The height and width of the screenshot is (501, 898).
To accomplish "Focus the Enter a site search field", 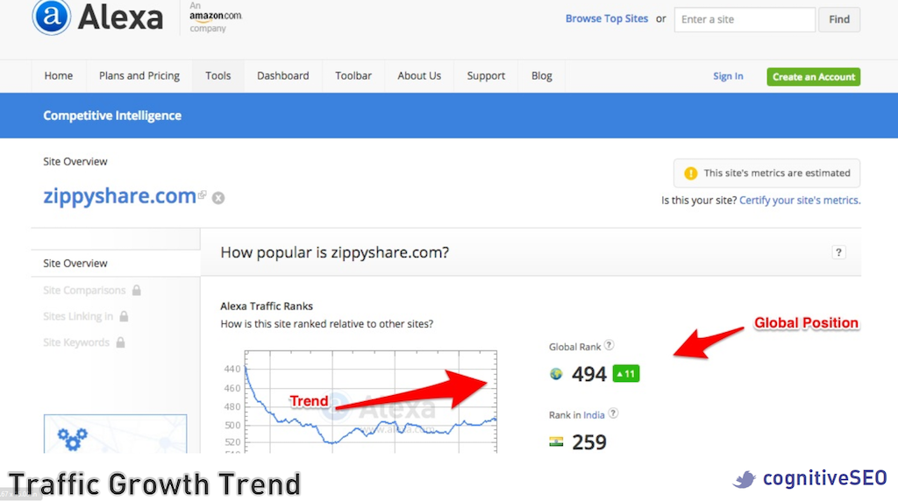I will [744, 19].
